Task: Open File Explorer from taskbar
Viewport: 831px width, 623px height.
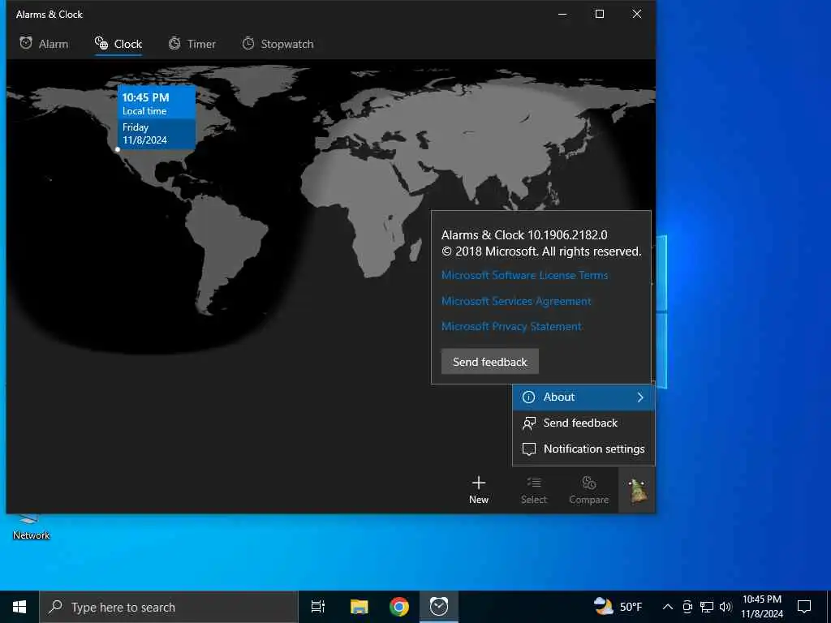Action: click(359, 607)
